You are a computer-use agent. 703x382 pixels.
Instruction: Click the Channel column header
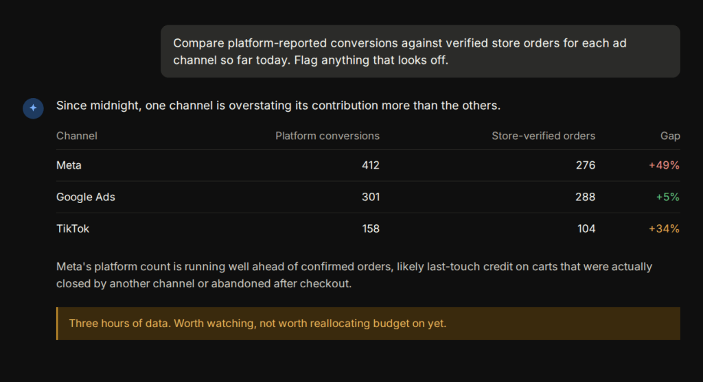[77, 136]
